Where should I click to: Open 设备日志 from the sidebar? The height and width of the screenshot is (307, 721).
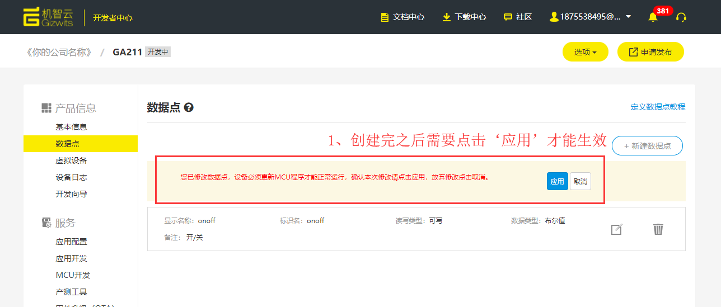pos(71,177)
